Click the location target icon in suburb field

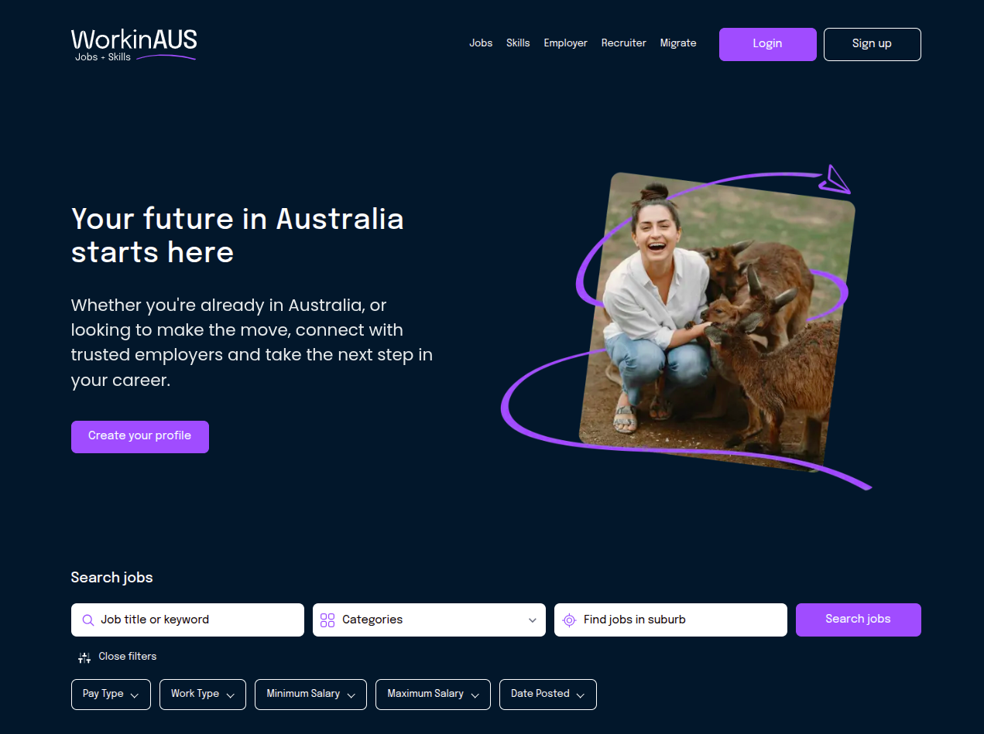[569, 620]
